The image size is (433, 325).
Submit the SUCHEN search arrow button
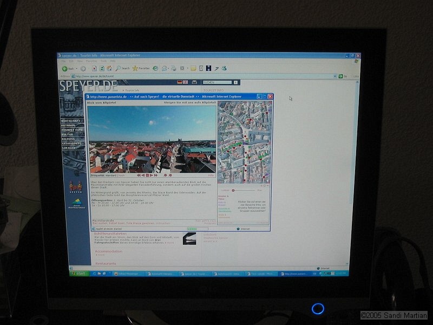pos(235,82)
